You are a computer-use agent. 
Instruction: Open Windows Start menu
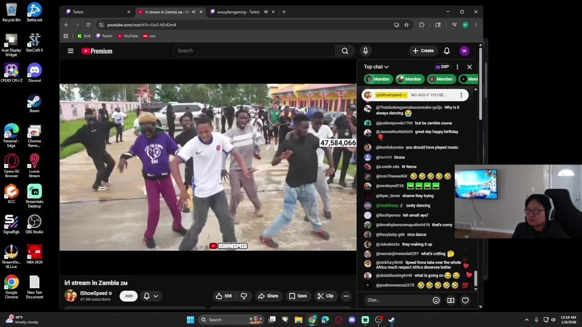pyautogui.click(x=191, y=320)
